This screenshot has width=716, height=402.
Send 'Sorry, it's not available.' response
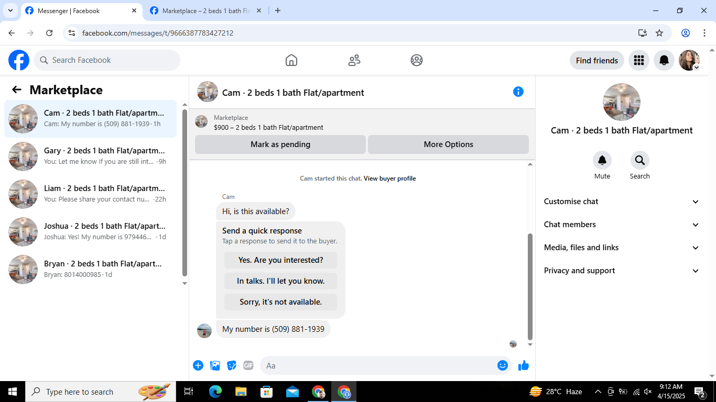pos(280,302)
